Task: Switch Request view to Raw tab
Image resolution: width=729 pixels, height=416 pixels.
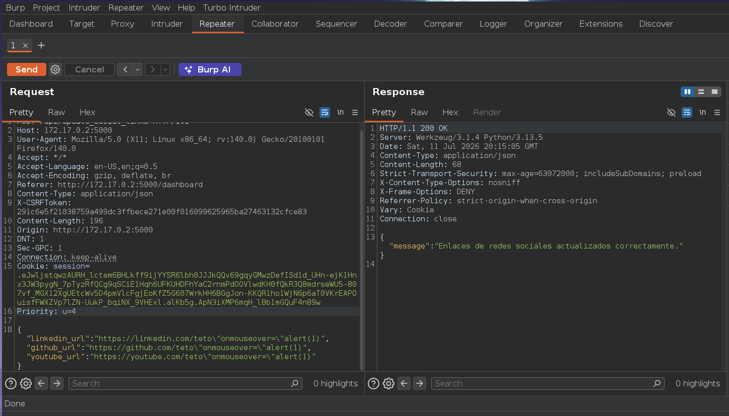Action: [x=56, y=112]
